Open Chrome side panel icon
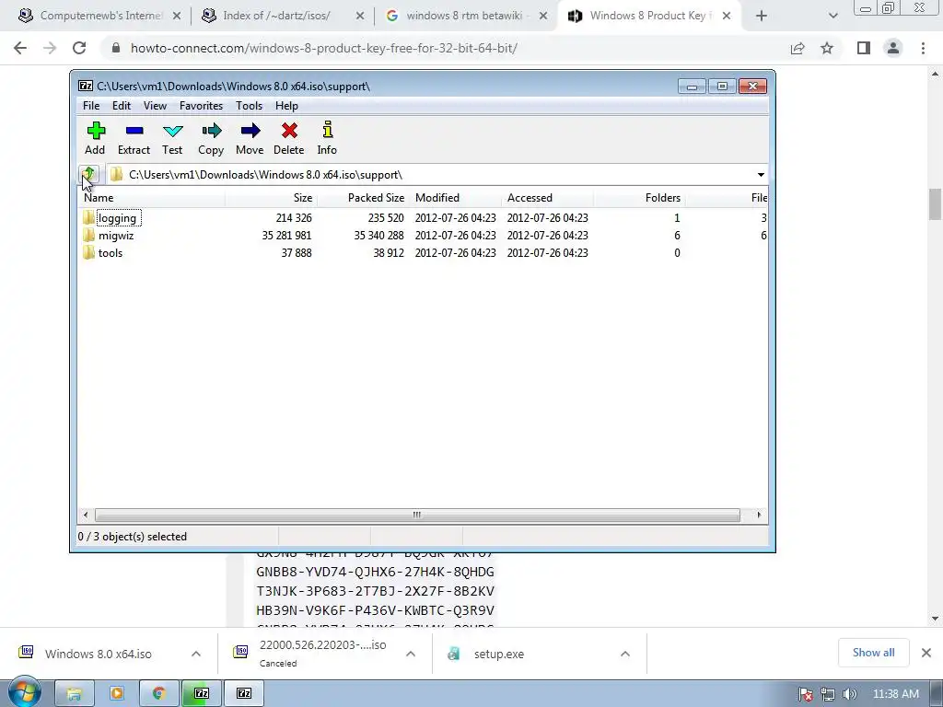 pyautogui.click(x=864, y=48)
